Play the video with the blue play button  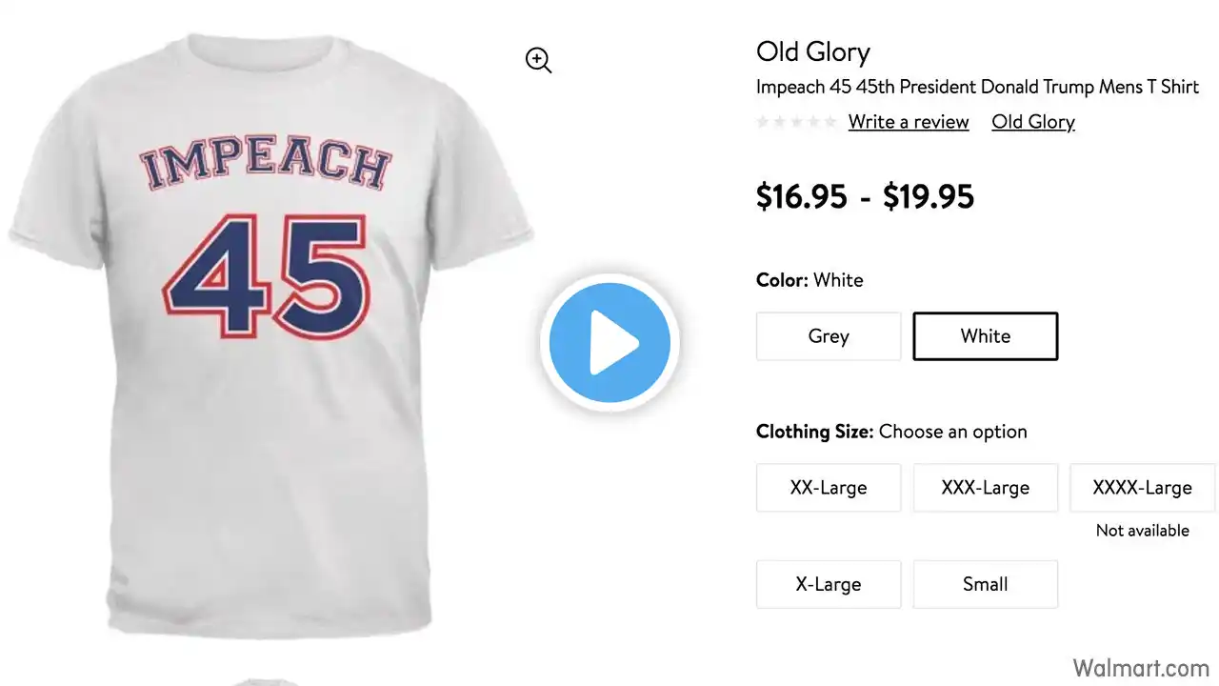pos(609,342)
